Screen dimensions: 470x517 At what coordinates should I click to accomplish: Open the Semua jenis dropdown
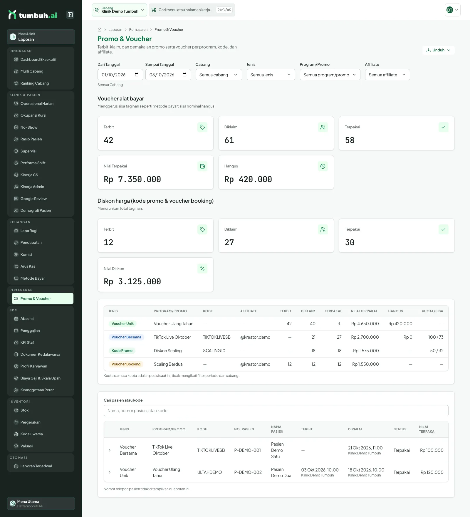point(271,75)
